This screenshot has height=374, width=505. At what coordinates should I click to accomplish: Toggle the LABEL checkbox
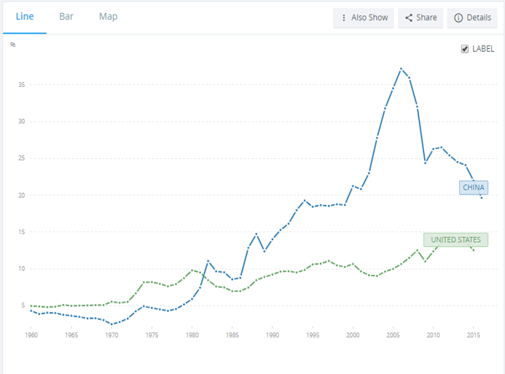(465, 49)
